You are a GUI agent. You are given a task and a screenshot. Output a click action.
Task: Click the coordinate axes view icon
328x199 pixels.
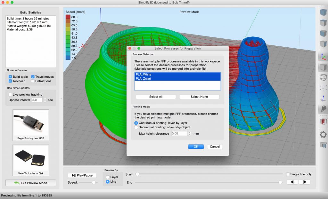pos(323,56)
